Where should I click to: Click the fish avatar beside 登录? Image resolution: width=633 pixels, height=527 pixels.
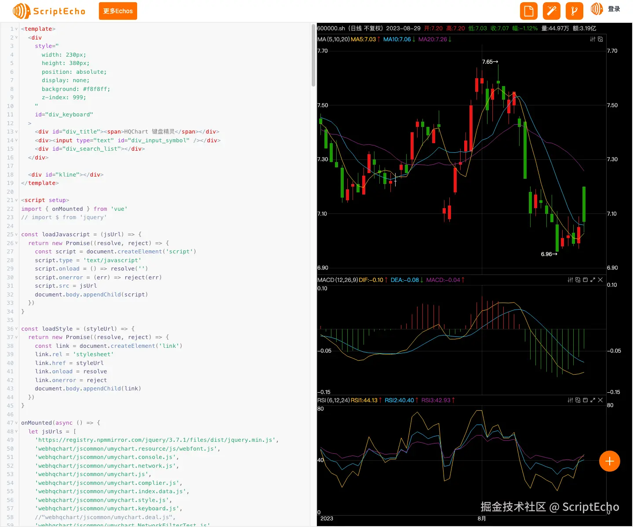click(597, 9)
